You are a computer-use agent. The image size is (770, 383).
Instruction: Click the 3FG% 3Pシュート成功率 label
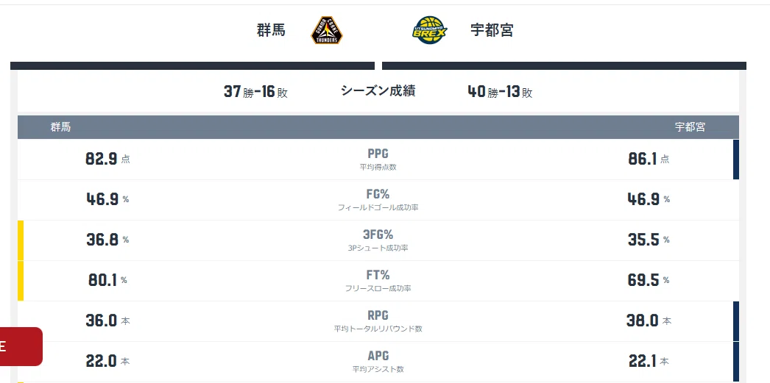pyautogui.click(x=378, y=240)
